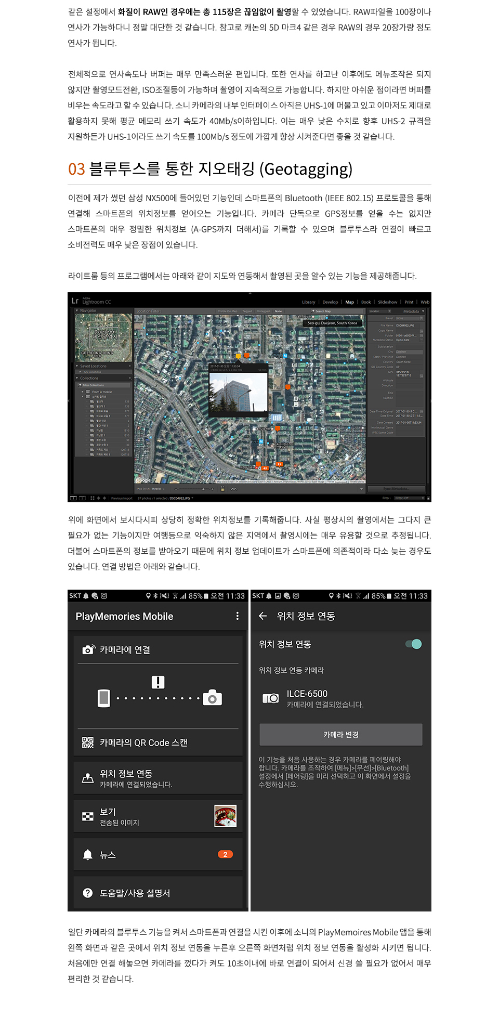Select the From Lr mobile collection
This screenshot has height=1016, width=499.
102,392
